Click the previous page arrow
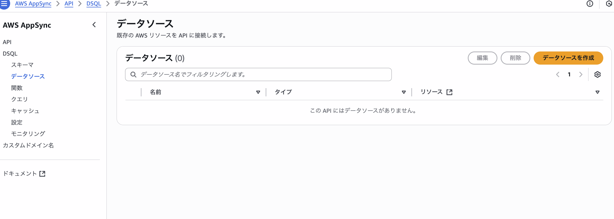 click(557, 74)
